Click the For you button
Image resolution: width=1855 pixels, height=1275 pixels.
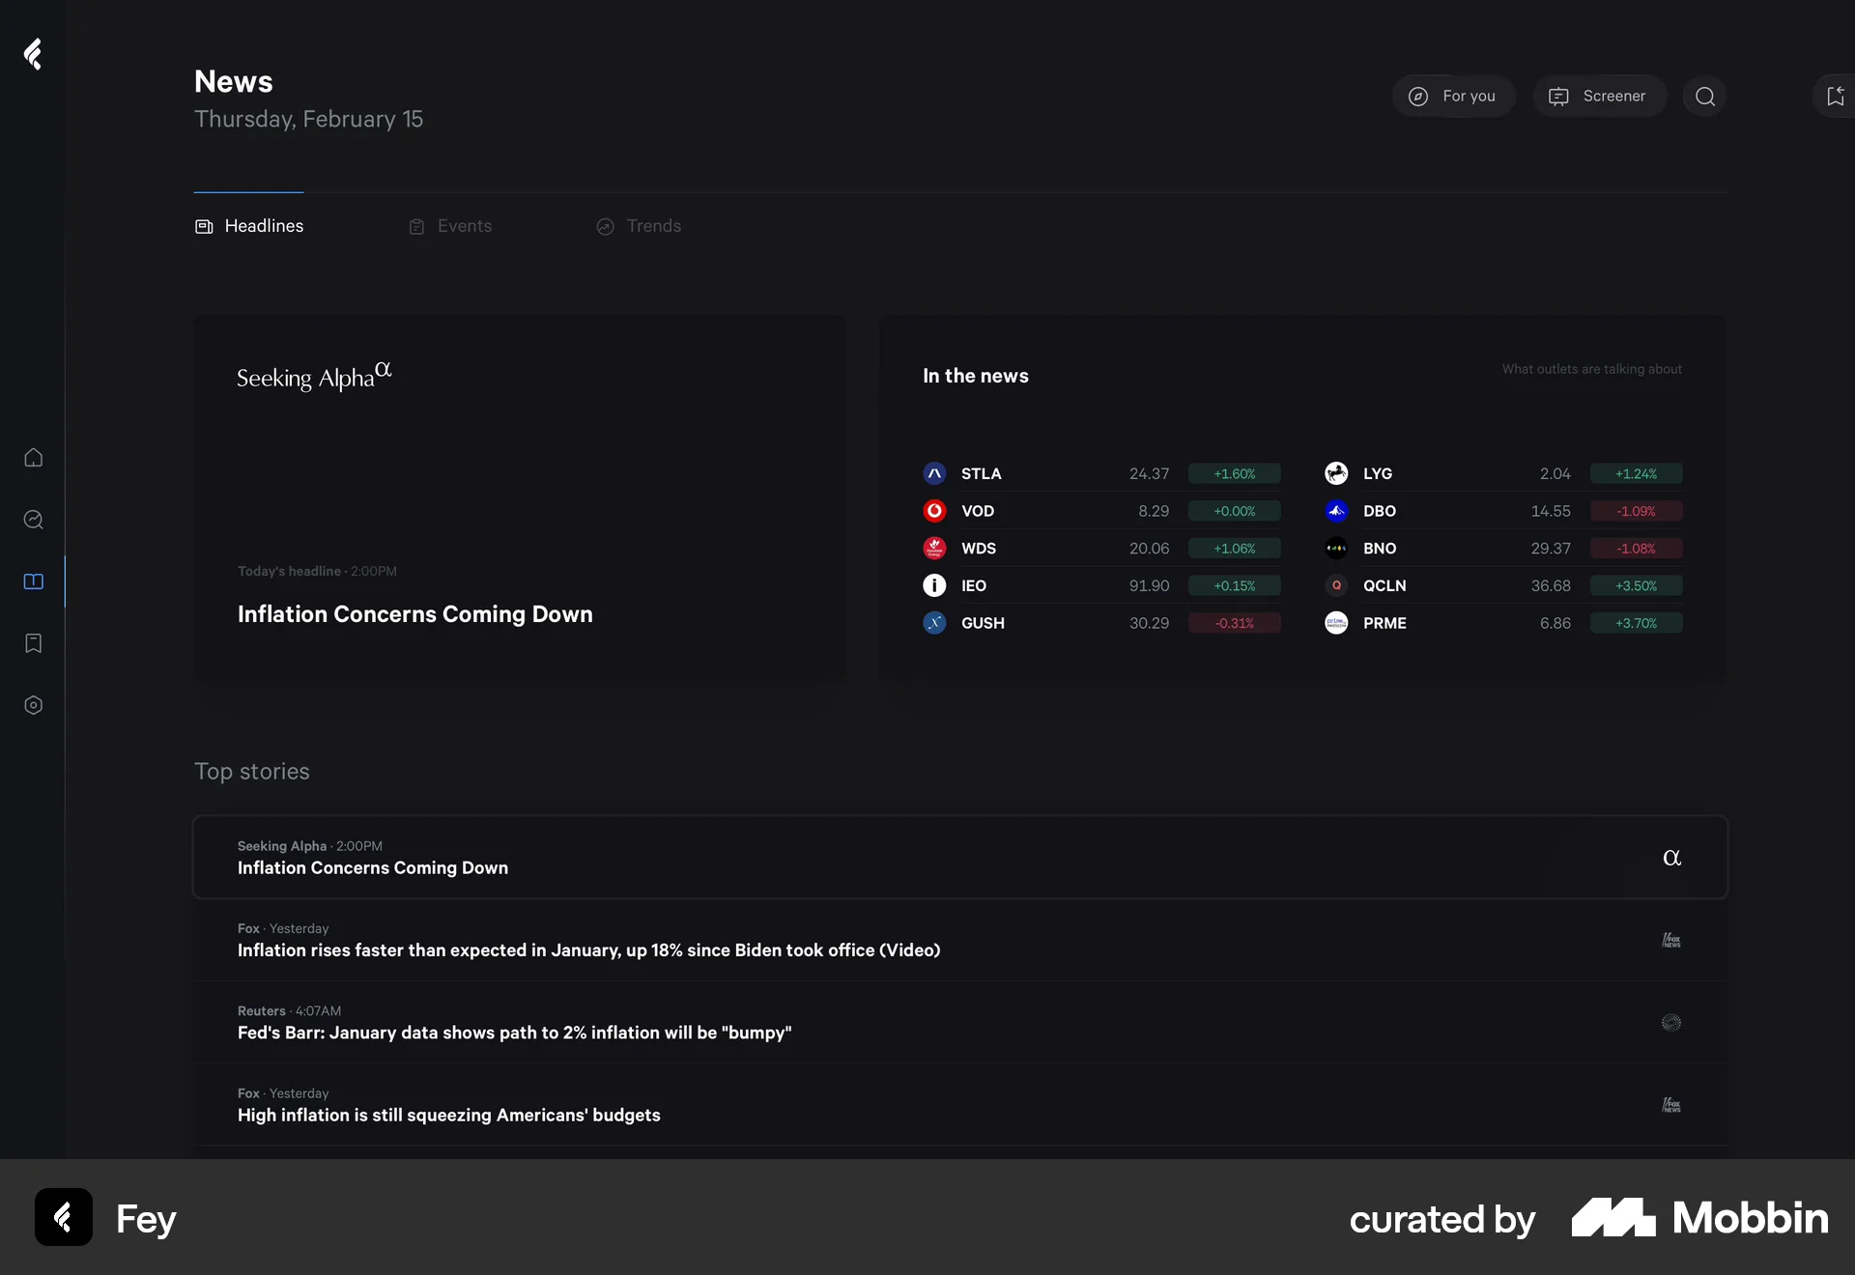(1453, 96)
